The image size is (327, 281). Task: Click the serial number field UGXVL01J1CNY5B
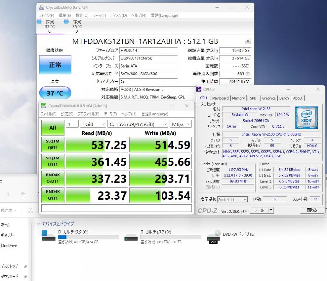[148, 58]
